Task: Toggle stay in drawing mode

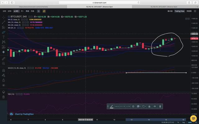Action: 3,75
